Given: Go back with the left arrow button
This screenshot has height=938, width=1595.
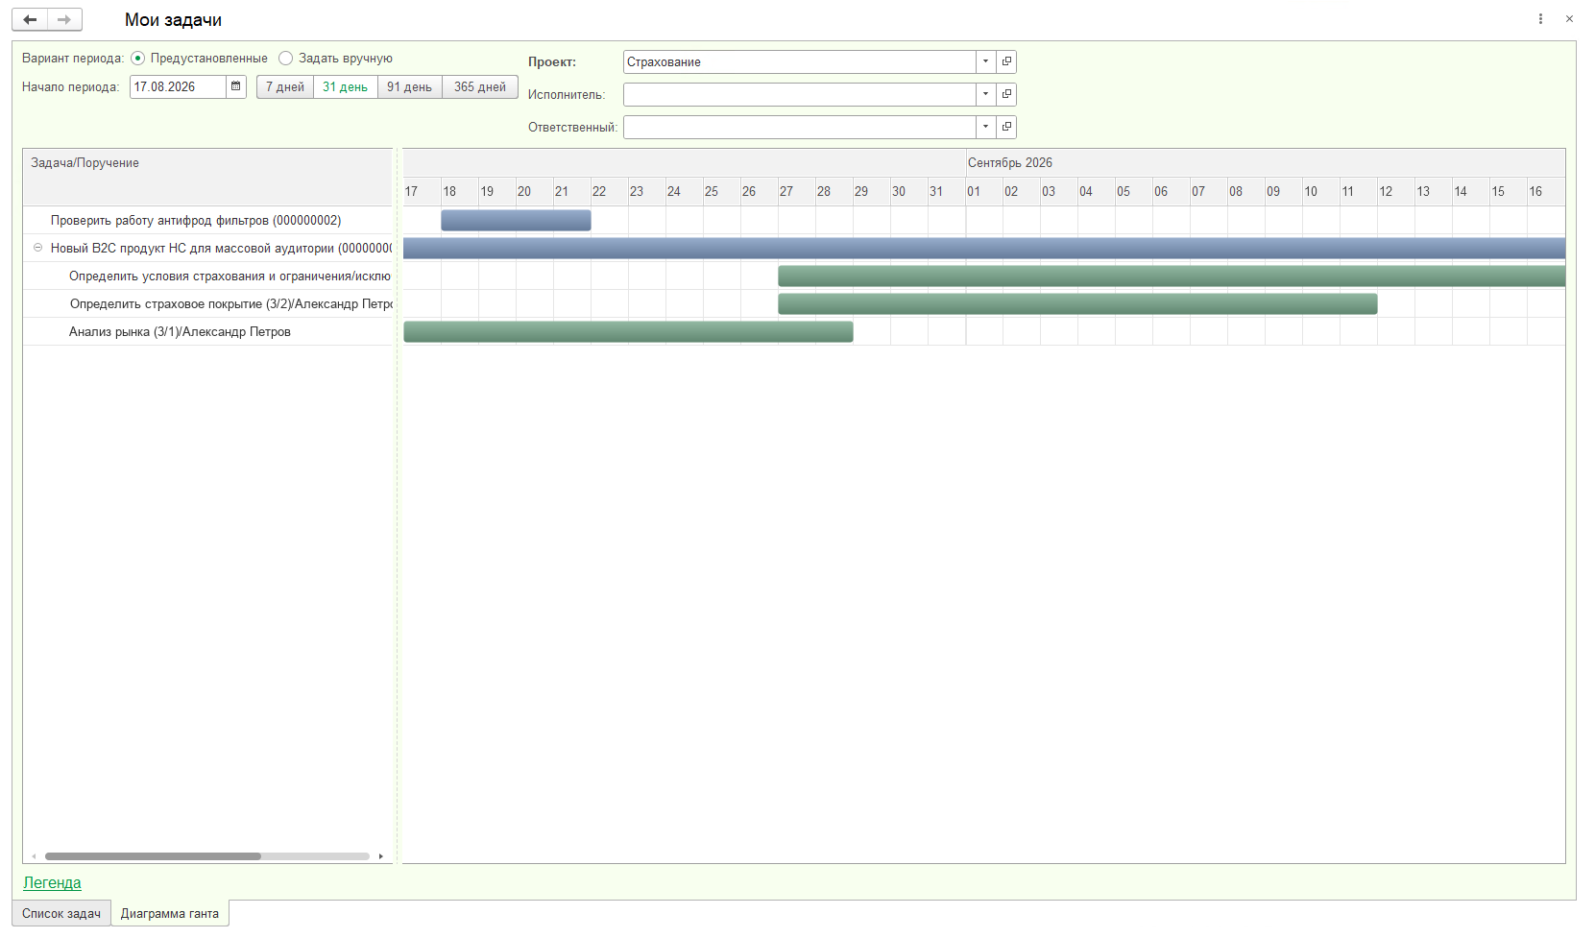Looking at the screenshot, I should (x=30, y=19).
